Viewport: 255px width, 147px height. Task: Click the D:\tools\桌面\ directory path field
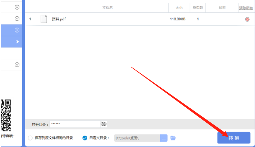click(x=137, y=138)
